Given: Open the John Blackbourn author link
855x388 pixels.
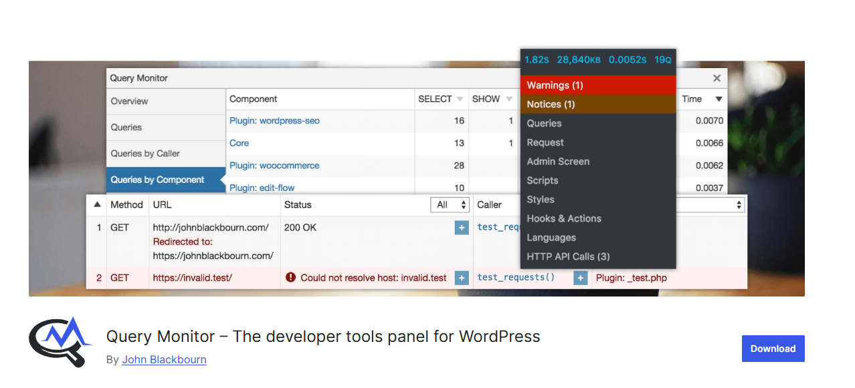Looking at the screenshot, I should (x=164, y=359).
